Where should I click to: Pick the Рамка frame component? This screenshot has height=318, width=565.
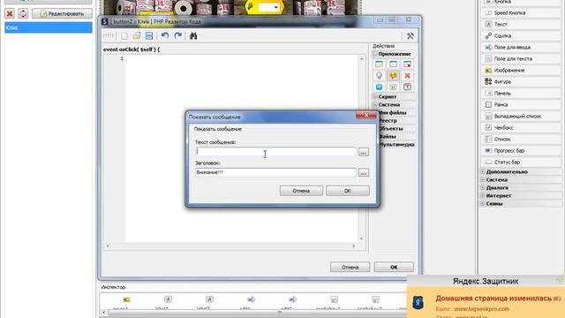pyautogui.click(x=521, y=104)
